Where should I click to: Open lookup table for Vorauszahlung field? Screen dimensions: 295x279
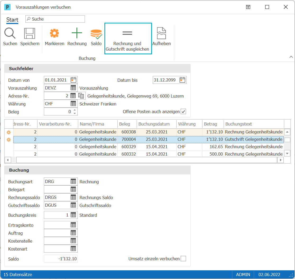pos(73,88)
